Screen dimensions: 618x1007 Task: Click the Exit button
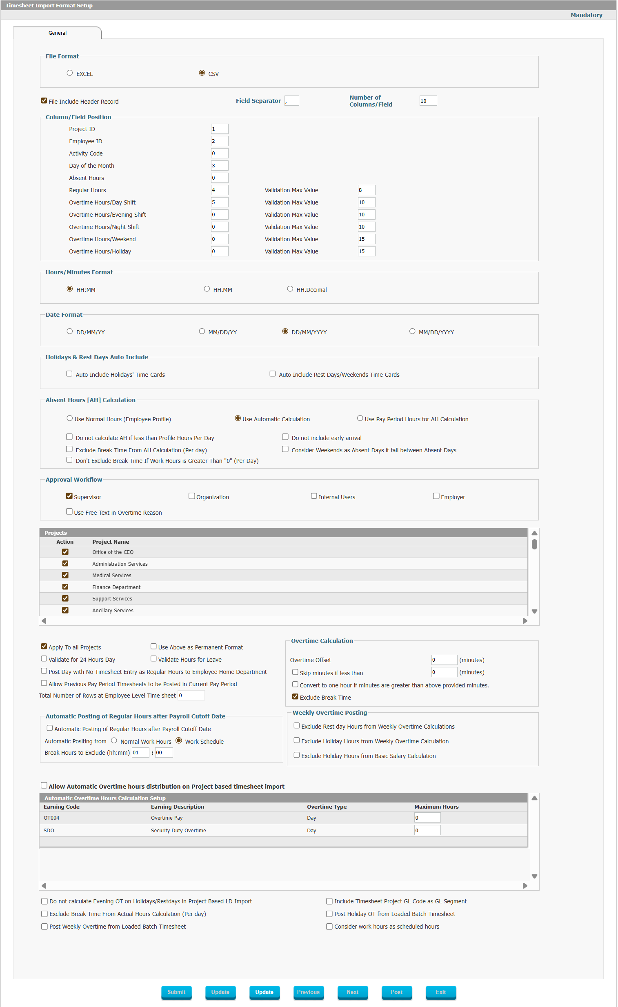point(440,992)
